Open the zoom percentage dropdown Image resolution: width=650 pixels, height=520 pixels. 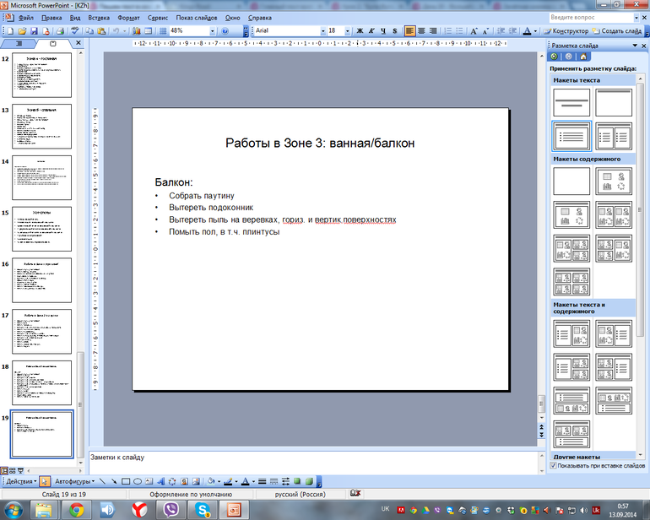pyautogui.click(x=211, y=30)
